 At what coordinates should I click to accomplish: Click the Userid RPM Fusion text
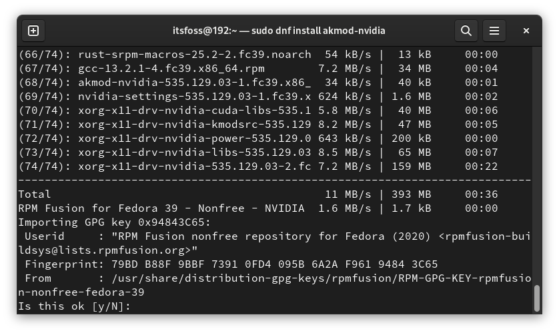click(267, 236)
